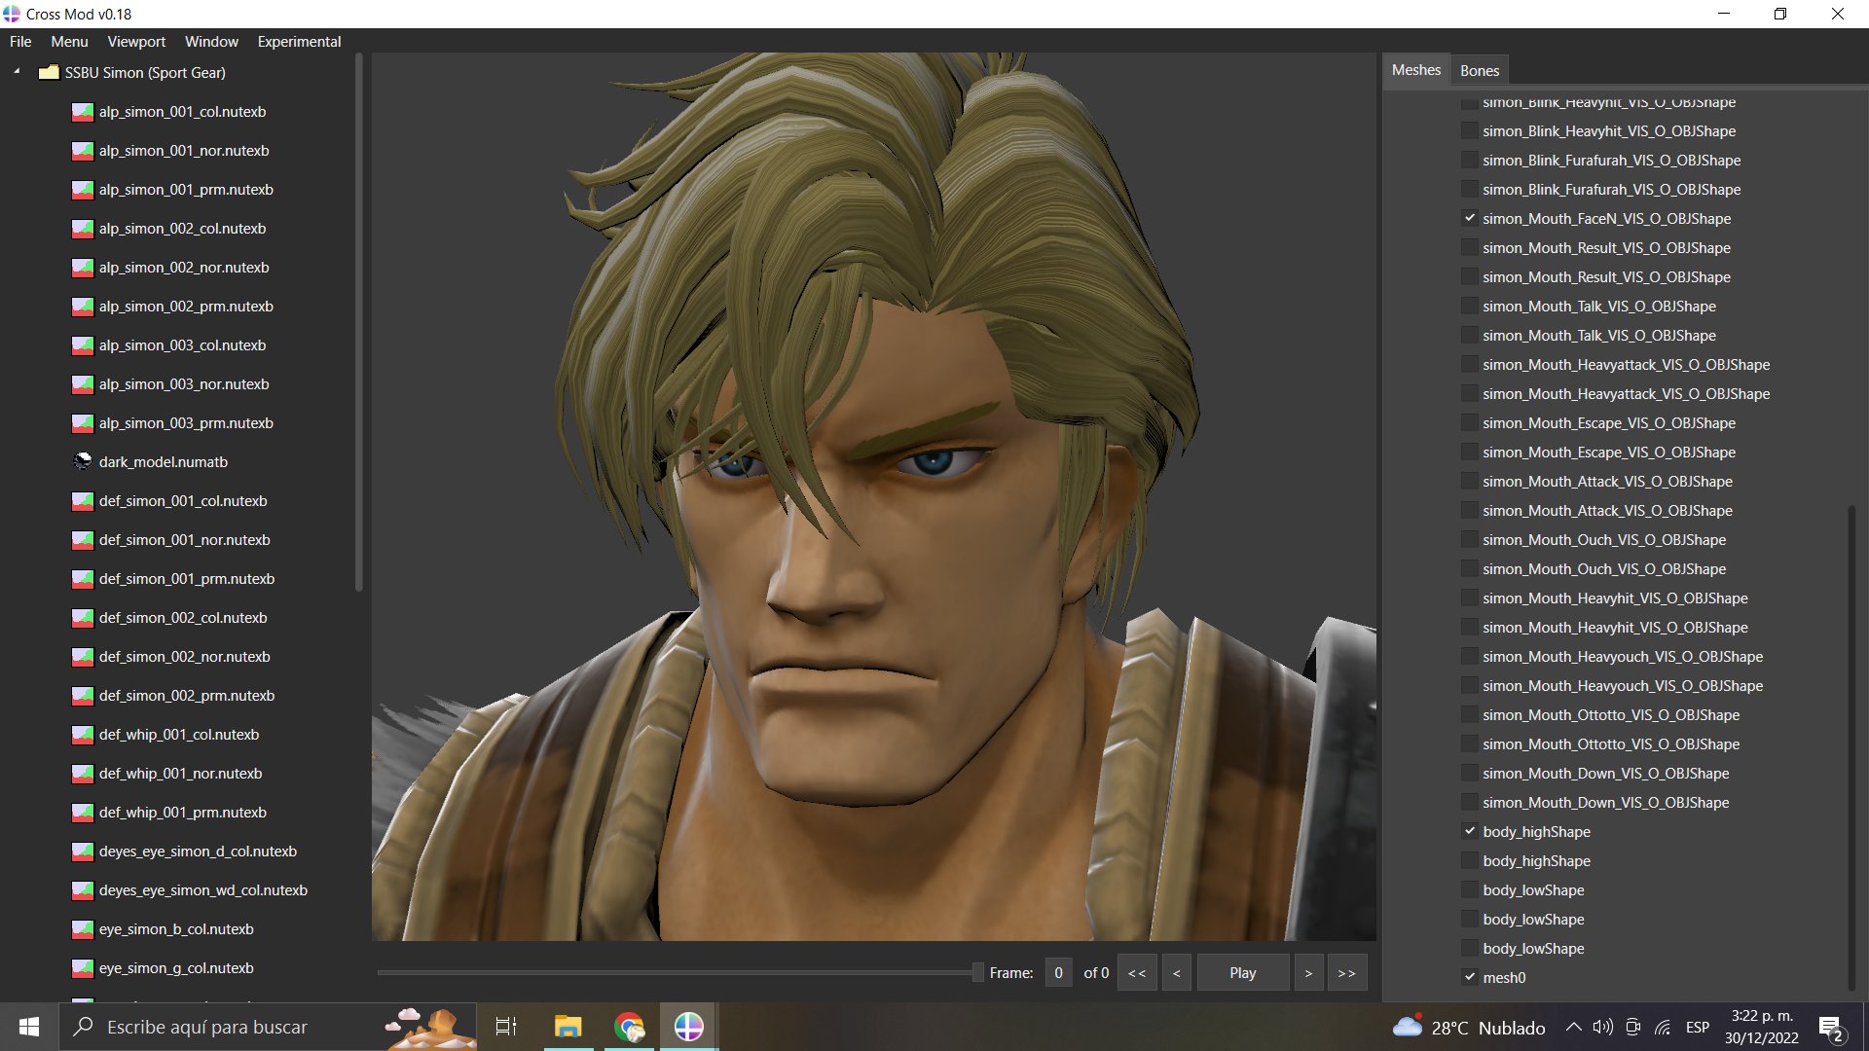Screen dimensions: 1869x1051
Task: Click texture icon of deyes_eye_simon_wd_col.nutexb
Action: pos(83,890)
